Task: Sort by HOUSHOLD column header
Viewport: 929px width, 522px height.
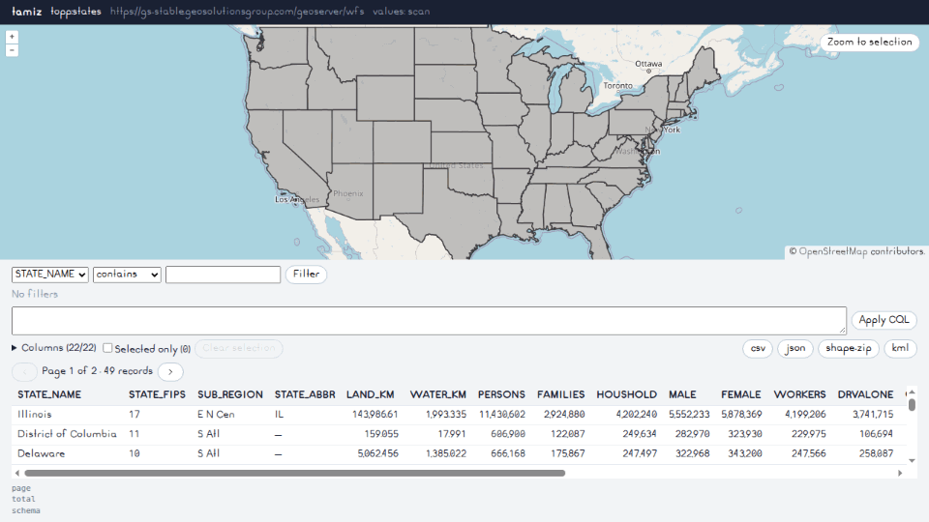Action: [626, 394]
